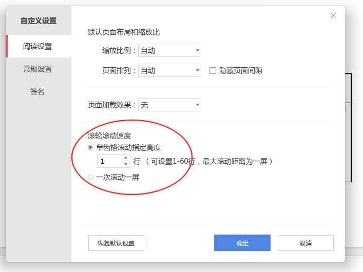Decrease scroll lines with down arrow
This screenshot has height=272, width=363.
pyautogui.click(x=126, y=164)
